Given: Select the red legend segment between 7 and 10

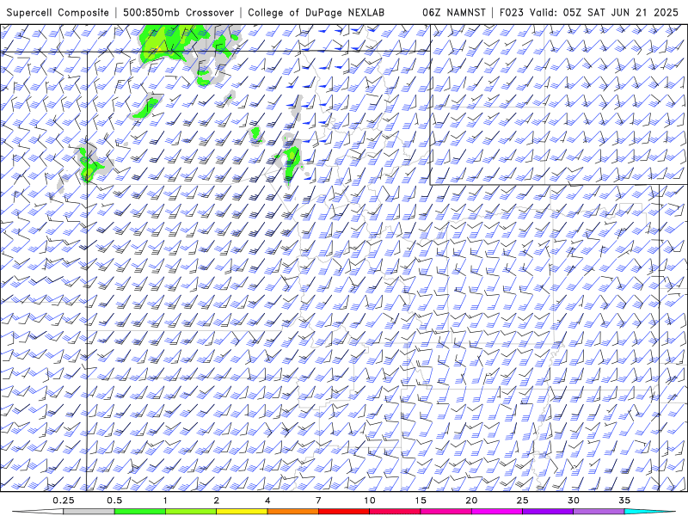Looking at the screenshot, I should (344, 512).
